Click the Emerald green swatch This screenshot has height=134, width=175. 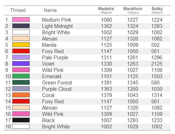click(x=21, y=76)
